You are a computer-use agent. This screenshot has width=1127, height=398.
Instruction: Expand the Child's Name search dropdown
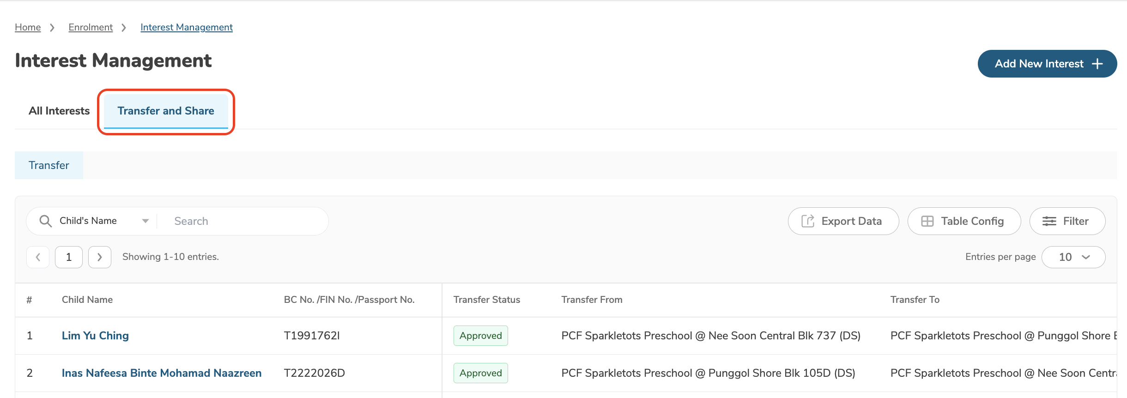145,221
